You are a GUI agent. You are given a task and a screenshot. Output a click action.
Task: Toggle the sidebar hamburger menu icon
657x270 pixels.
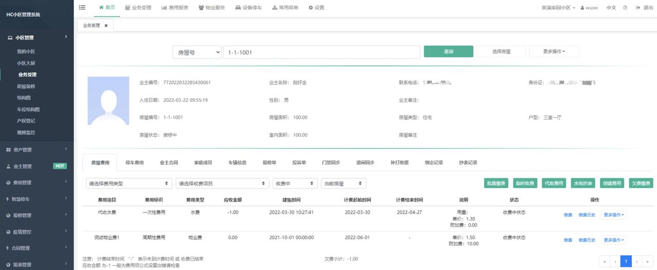(x=82, y=8)
